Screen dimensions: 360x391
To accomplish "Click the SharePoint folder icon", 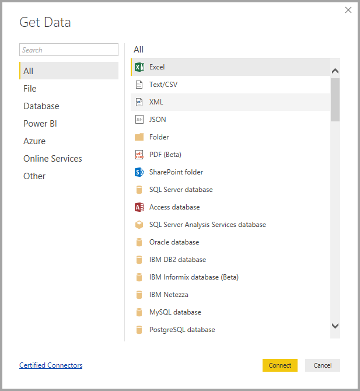I will coord(139,172).
